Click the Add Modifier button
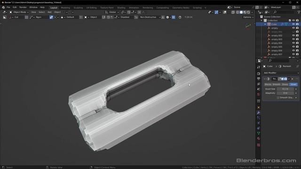Image resolution: width=301 pixels, height=169 pixels. (x=281, y=73)
